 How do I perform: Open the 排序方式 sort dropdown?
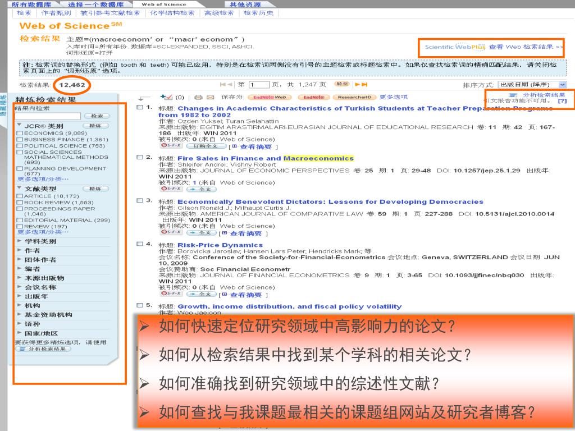coord(532,85)
